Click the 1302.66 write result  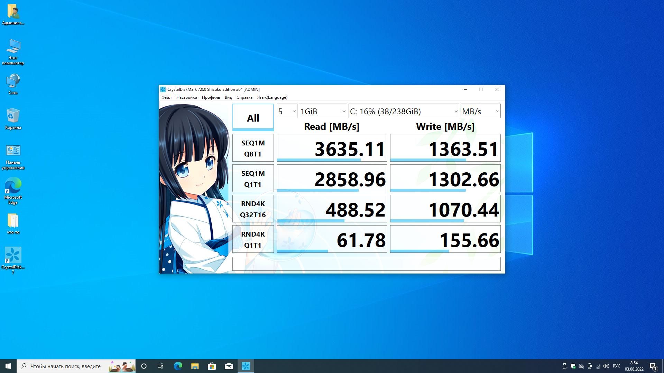pyautogui.click(x=445, y=179)
